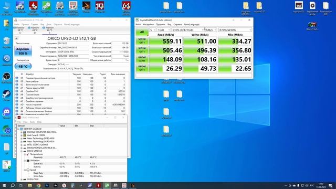The image size is (336, 189).
Task: Open the notification center icon
Action: point(331,185)
